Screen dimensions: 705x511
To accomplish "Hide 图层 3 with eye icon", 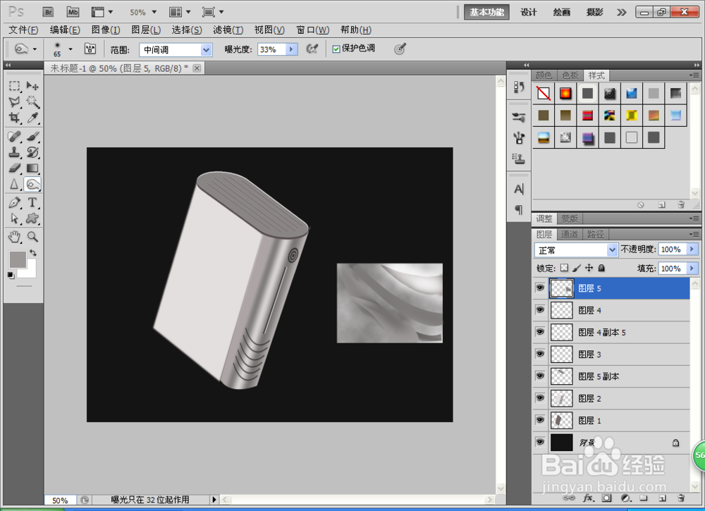I will click(540, 354).
